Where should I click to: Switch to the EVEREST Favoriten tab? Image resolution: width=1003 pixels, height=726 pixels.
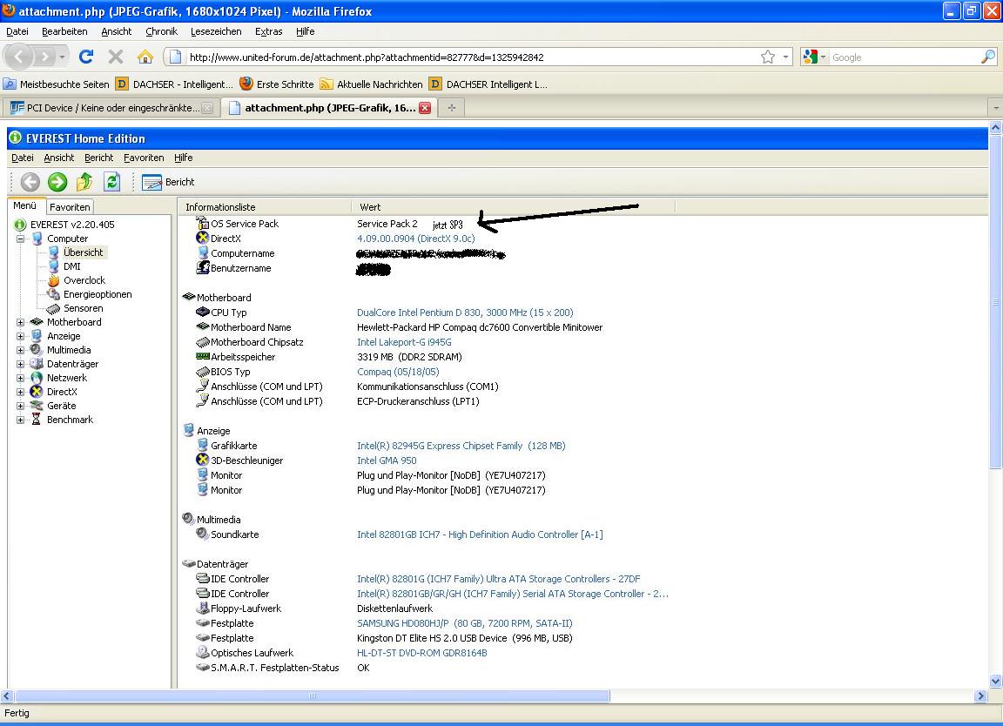tap(70, 206)
